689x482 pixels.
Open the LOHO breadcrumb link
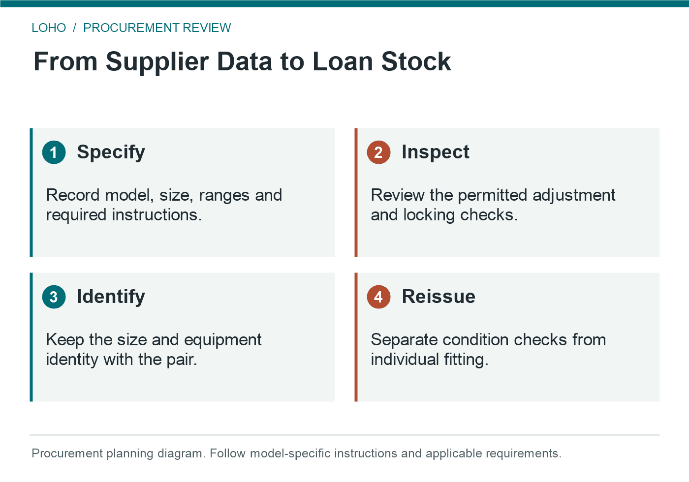point(49,28)
